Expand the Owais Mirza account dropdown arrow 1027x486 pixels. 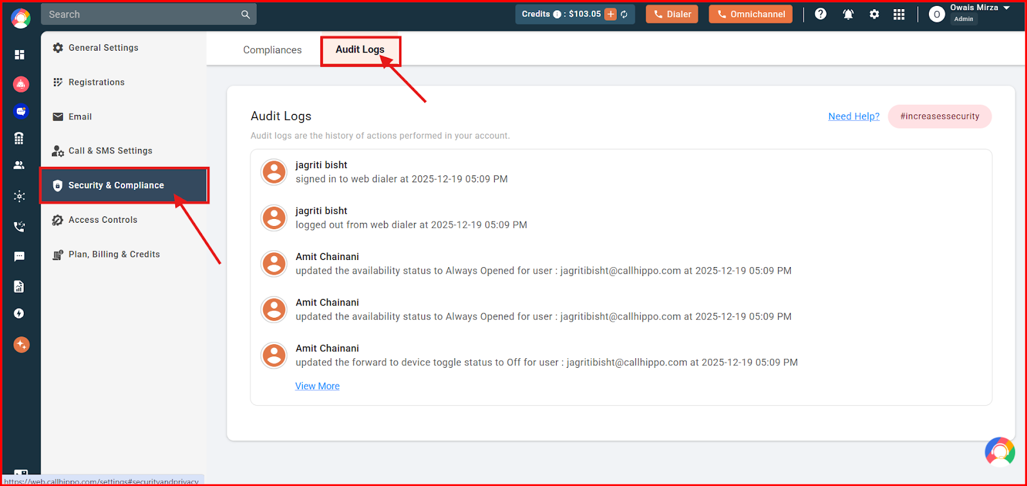point(1006,8)
